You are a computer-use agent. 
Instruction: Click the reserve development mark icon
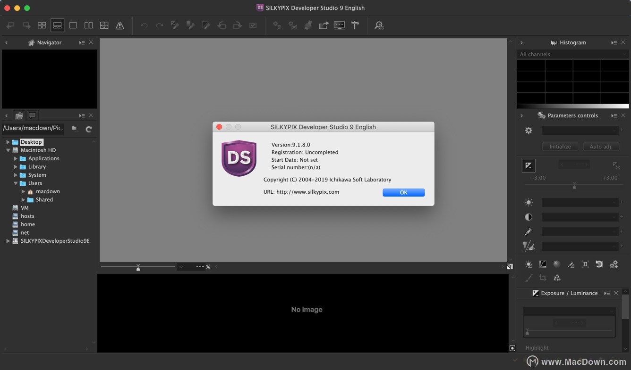tap(253, 25)
